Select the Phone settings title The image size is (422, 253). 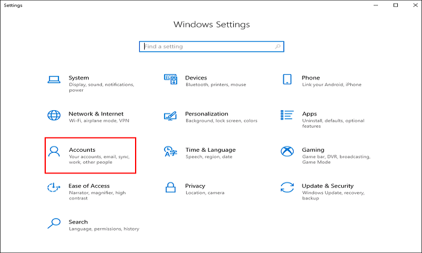click(x=310, y=78)
